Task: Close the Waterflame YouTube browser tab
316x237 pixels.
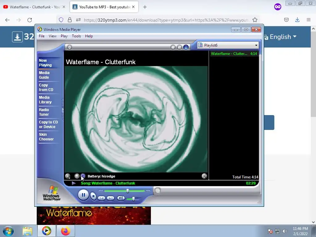Action: (x=64, y=7)
